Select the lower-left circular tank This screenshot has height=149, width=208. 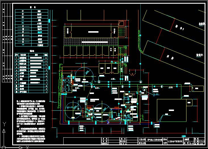click(x=73, y=110)
